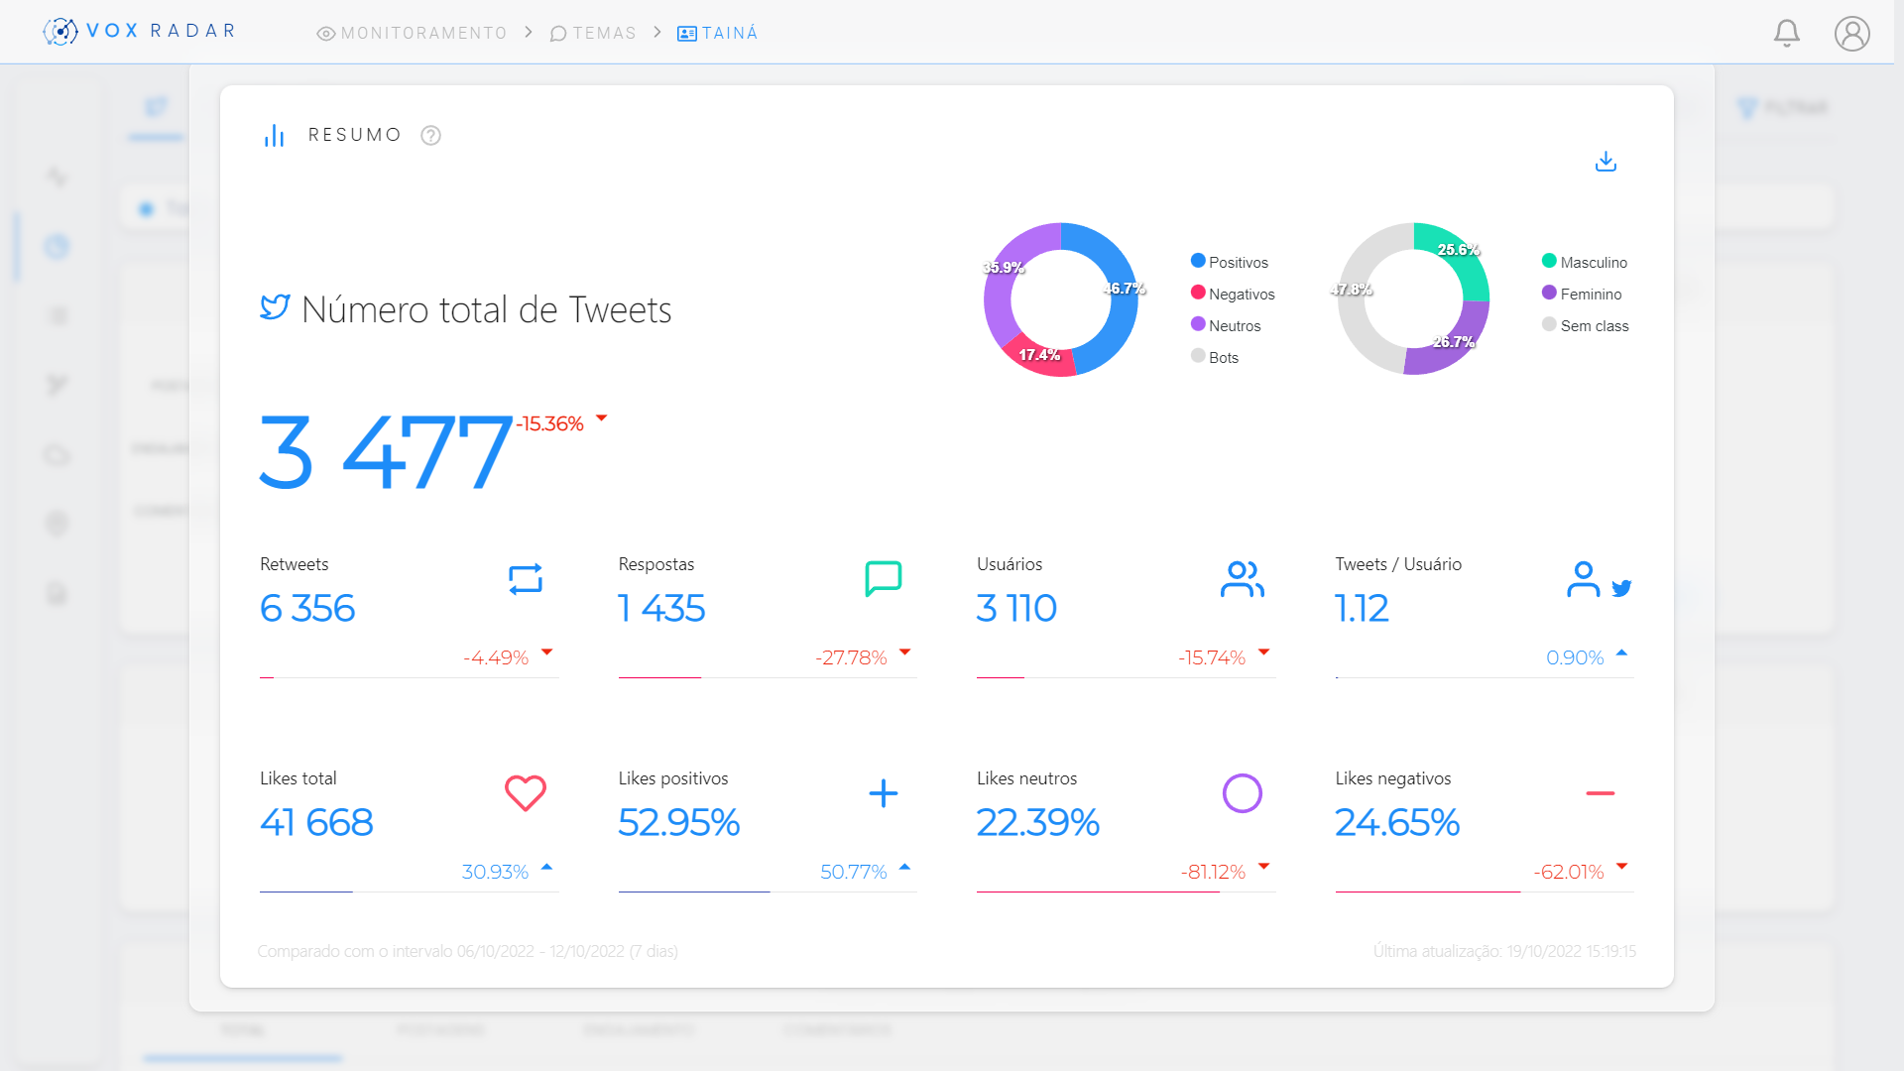The width and height of the screenshot is (1904, 1071).
Task: Click the chevron after MONITORAMENTO breadcrumb
Action: tap(529, 32)
